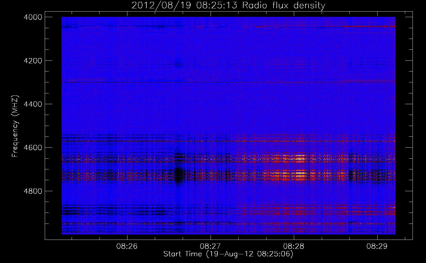
Task: Click the 08:27 time tick label
Action: pyautogui.click(x=211, y=246)
